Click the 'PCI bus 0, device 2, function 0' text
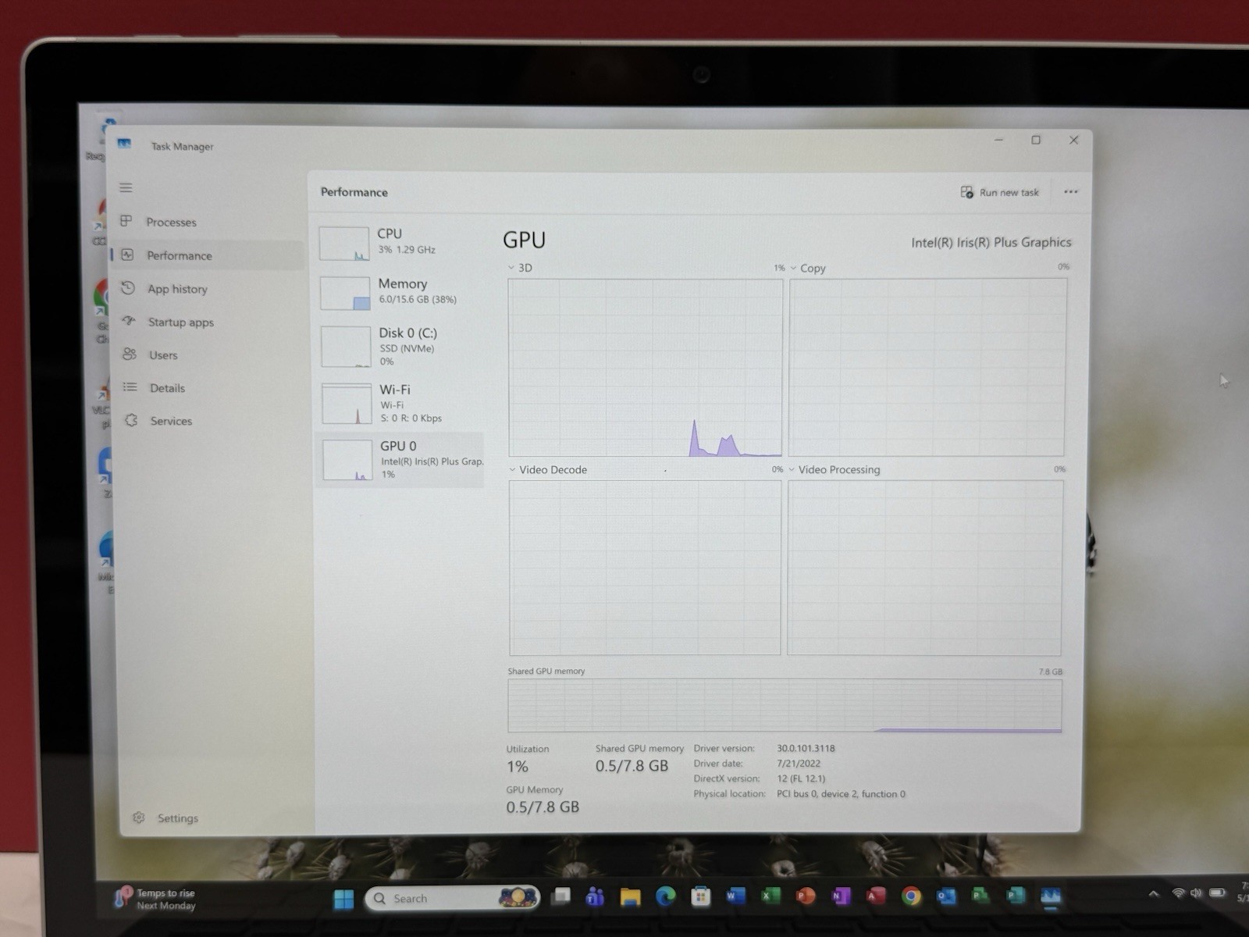The image size is (1249, 937). [x=841, y=793]
